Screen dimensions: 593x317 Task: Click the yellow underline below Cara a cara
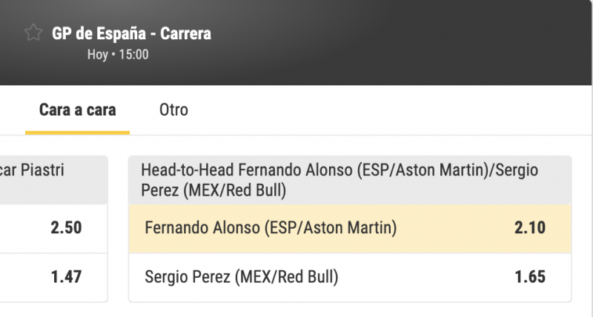(x=78, y=133)
